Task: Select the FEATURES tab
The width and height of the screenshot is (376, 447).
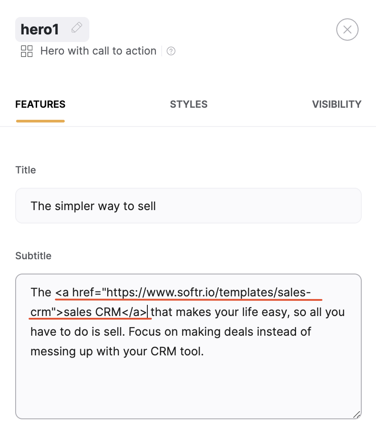Action: point(40,104)
